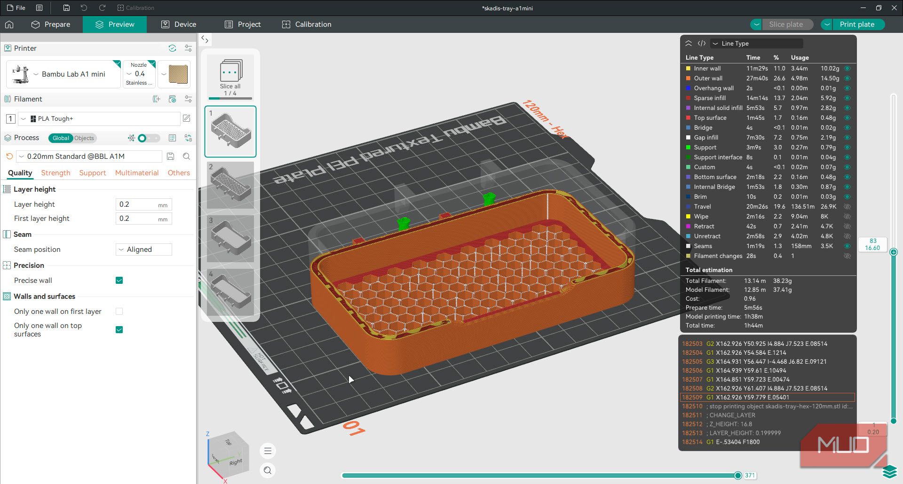Click the save icon in title bar
The width and height of the screenshot is (903, 484).
point(66,8)
